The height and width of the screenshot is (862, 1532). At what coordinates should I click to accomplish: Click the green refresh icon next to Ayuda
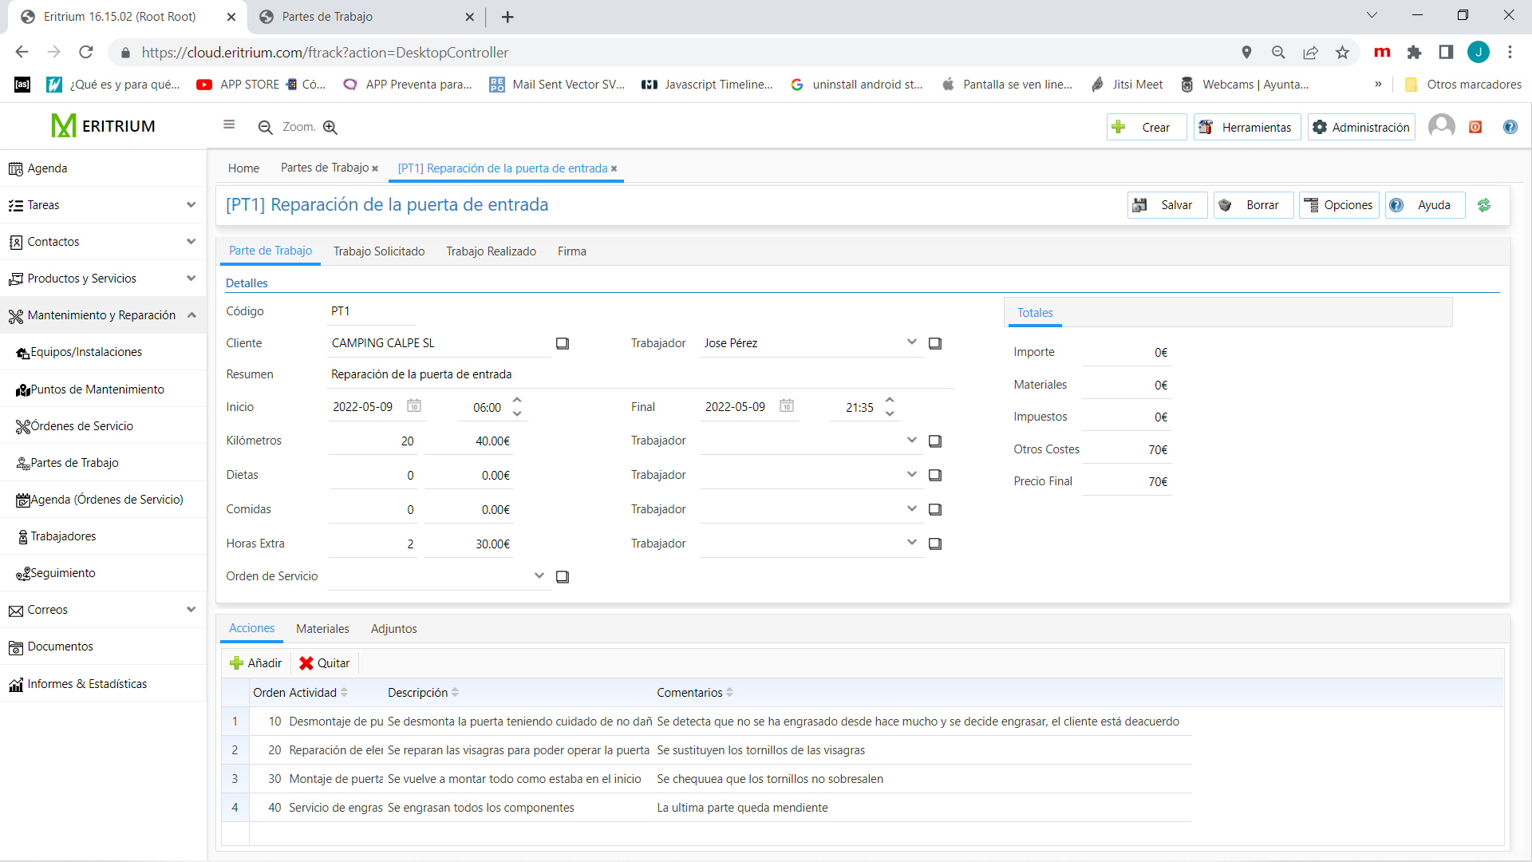[1484, 205]
